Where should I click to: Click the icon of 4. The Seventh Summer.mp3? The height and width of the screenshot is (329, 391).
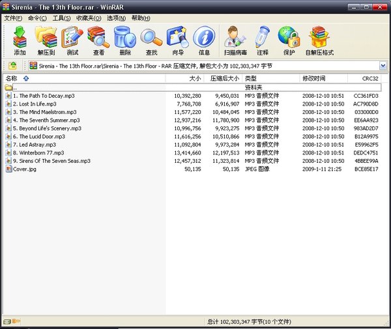pyautogui.click(x=8, y=120)
